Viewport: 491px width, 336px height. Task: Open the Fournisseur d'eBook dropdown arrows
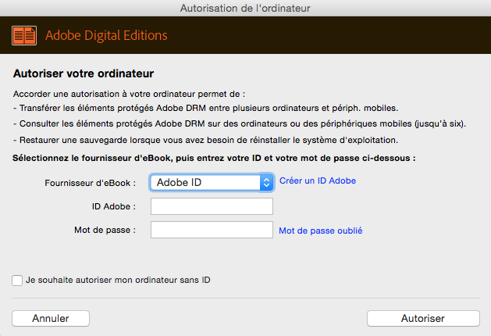(x=266, y=182)
